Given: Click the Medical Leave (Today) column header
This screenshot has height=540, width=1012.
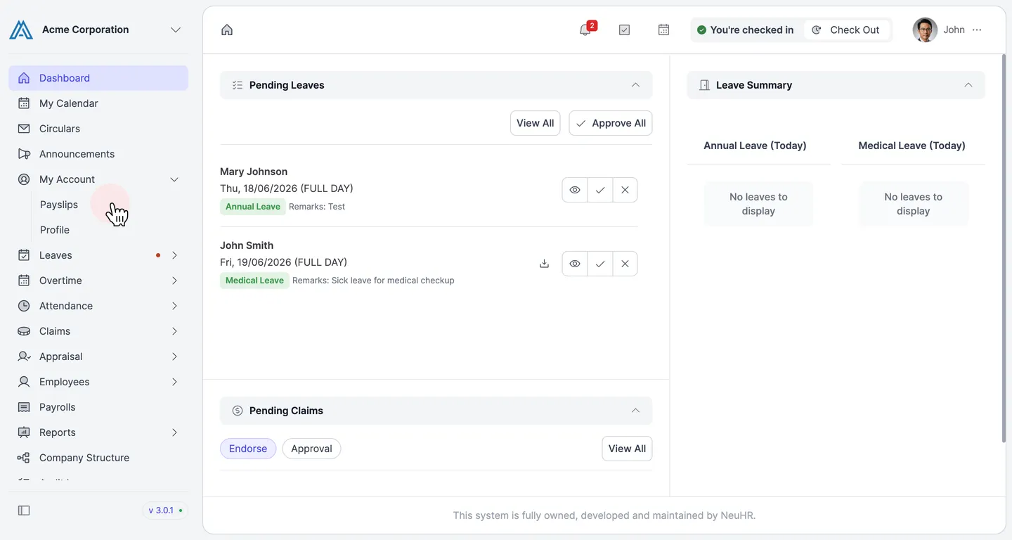Looking at the screenshot, I should (912, 146).
